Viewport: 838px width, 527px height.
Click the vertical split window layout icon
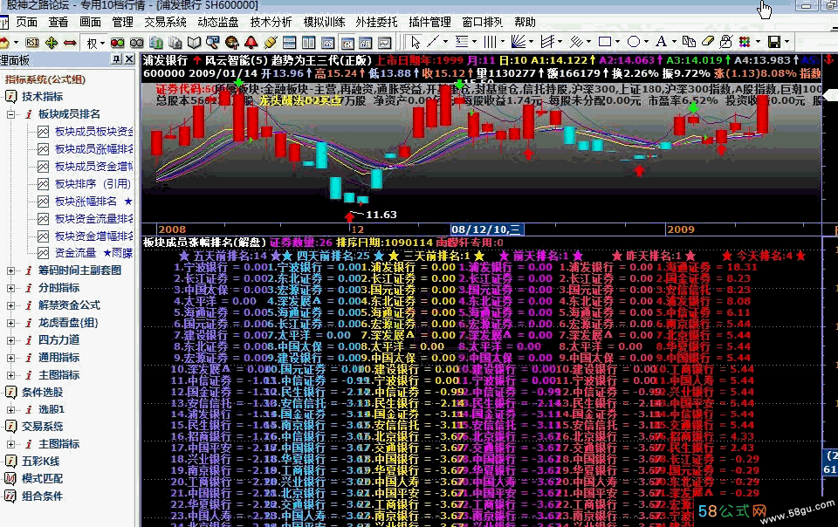pyautogui.click(x=308, y=42)
